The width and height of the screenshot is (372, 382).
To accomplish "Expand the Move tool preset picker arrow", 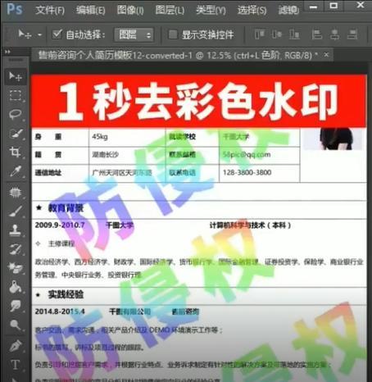I will click(x=40, y=35).
